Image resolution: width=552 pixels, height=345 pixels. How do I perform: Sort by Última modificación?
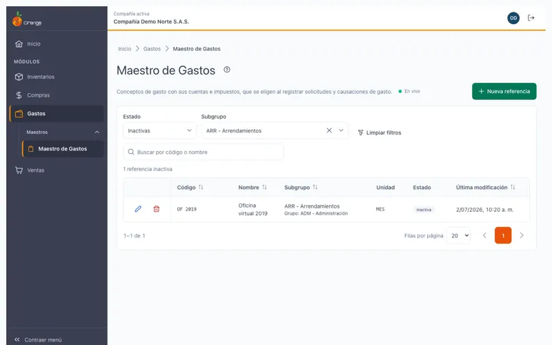(x=513, y=187)
